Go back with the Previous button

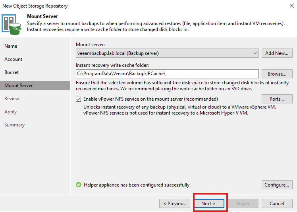(x=174, y=204)
